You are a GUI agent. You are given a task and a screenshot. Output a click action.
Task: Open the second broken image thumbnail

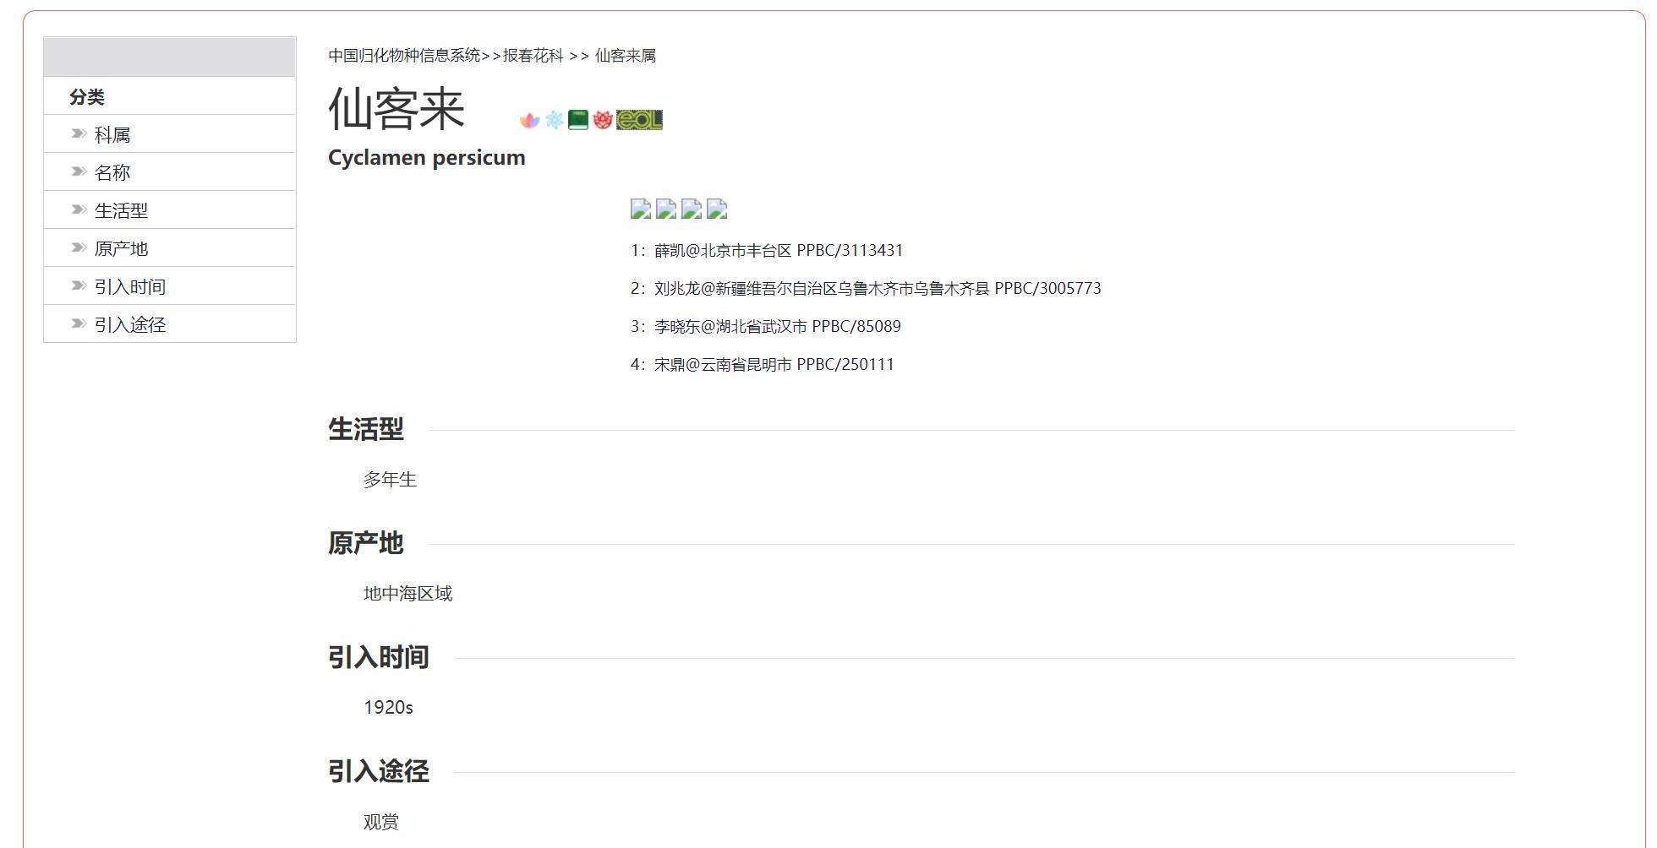(x=666, y=209)
